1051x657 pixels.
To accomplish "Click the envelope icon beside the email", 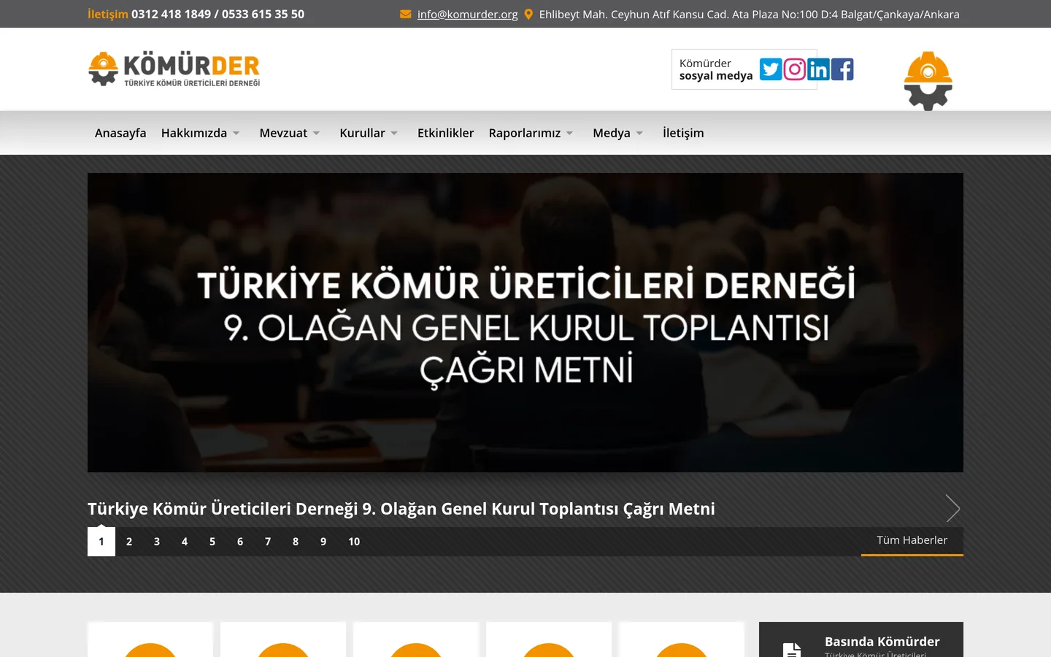I will (406, 14).
